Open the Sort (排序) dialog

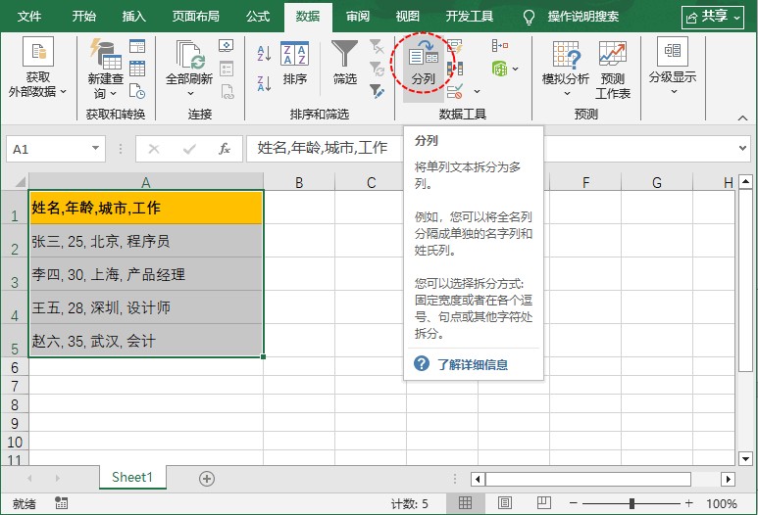pos(295,64)
